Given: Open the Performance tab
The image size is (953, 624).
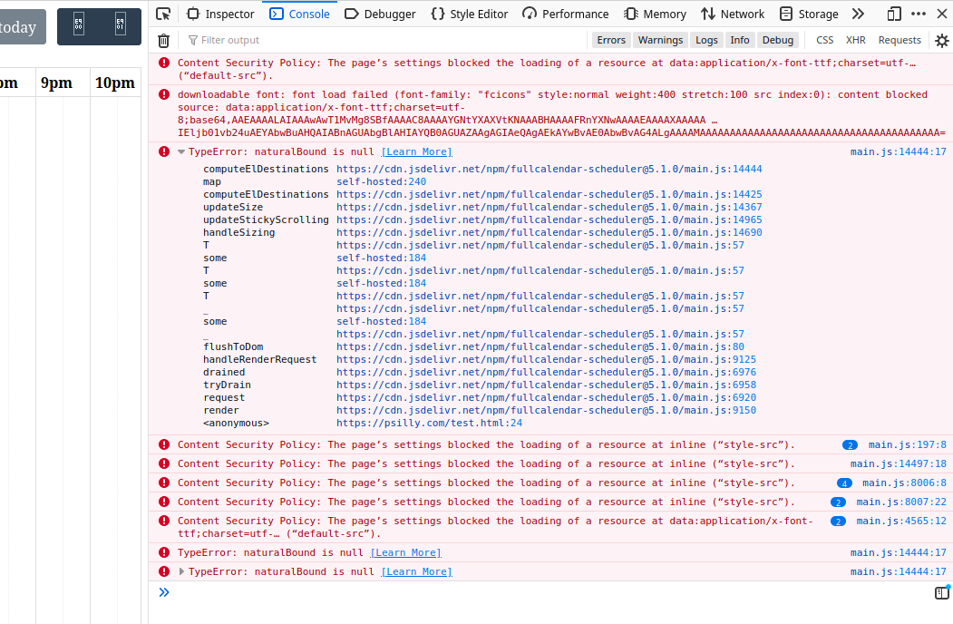Looking at the screenshot, I should pos(565,14).
